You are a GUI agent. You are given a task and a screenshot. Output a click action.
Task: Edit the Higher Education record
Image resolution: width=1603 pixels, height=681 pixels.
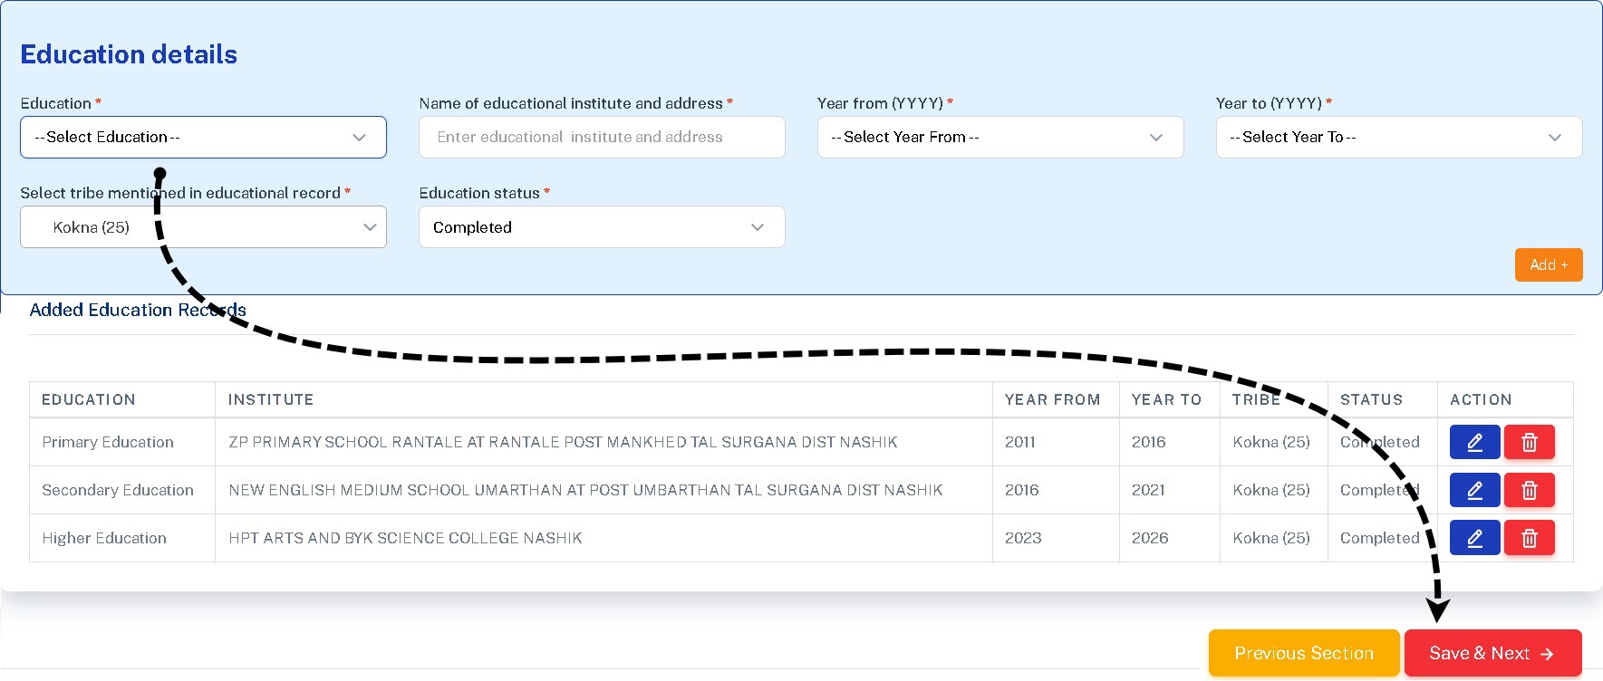click(1474, 539)
